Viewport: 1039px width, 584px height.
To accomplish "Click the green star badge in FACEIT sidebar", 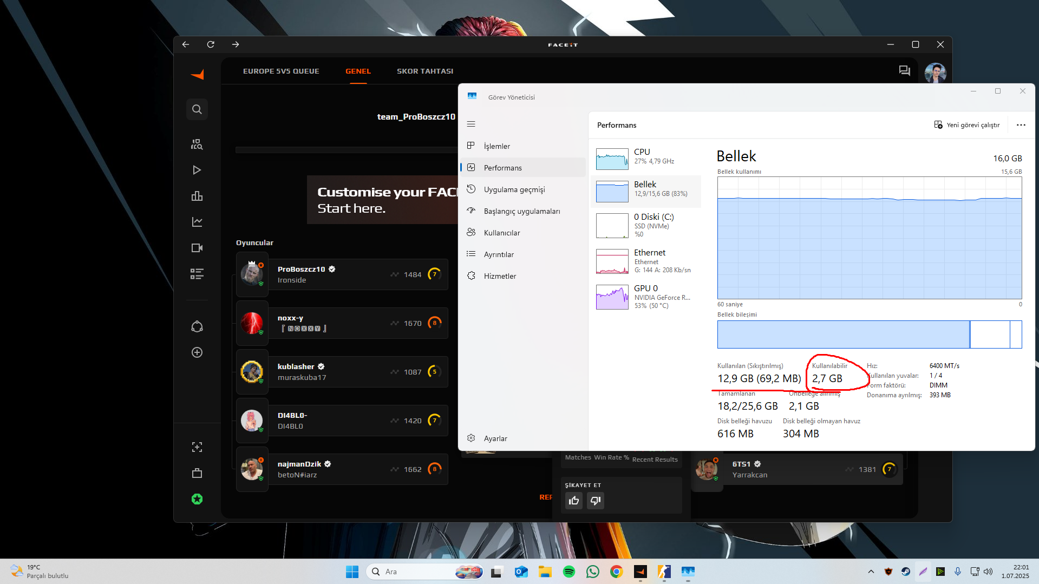I will [x=197, y=499].
